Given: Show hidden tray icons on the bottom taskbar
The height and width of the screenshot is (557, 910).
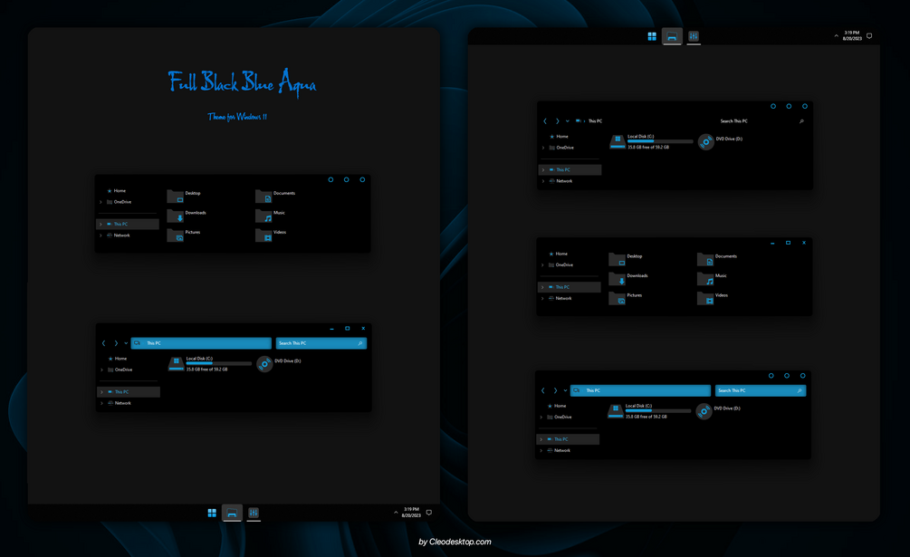Looking at the screenshot, I should [x=396, y=513].
